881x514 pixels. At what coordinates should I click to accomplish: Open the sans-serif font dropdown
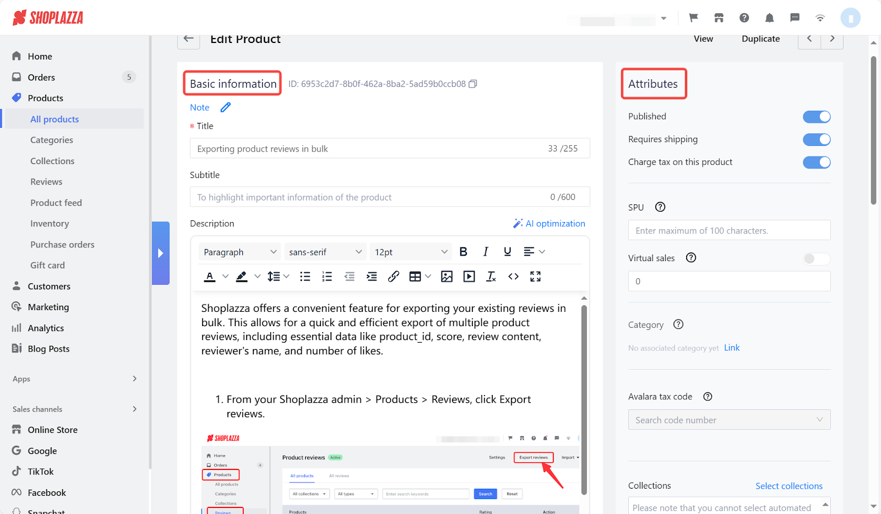coord(325,252)
